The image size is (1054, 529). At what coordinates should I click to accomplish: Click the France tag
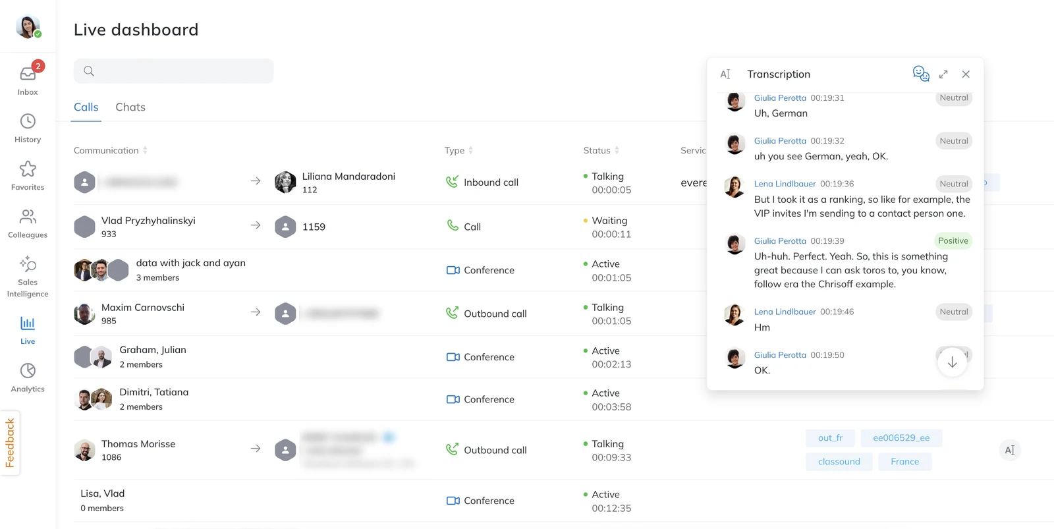(904, 462)
